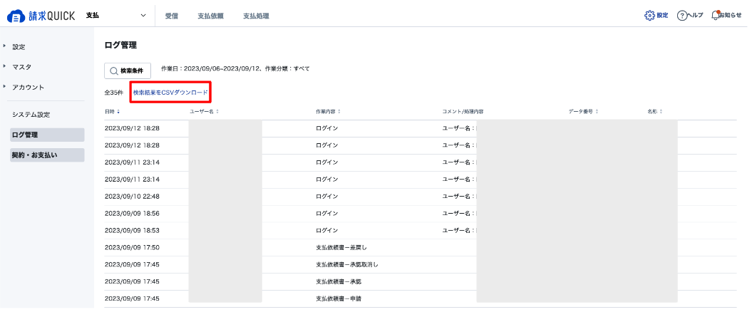Switch to the 支払処理 tab
The image size is (752, 312).
[x=256, y=16]
